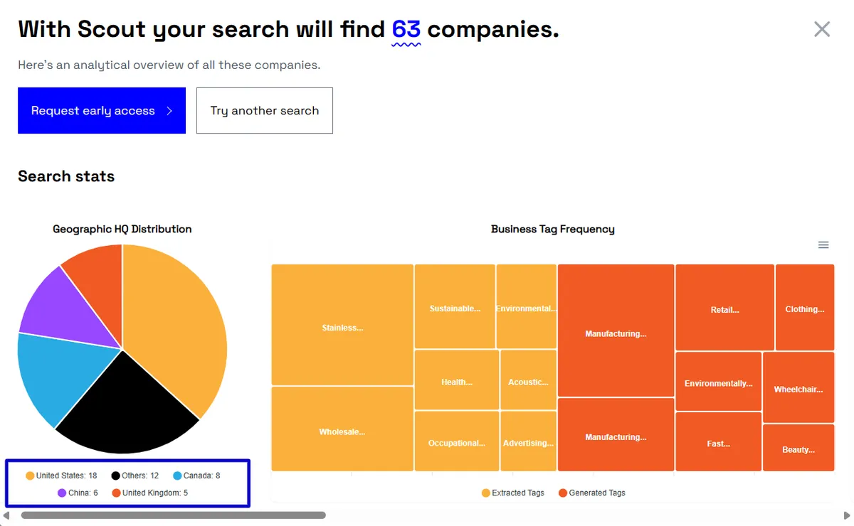Open the treemap chart hamburger menu
The height and width of the screenshot is (526, 854).
(x=823, y=245)
